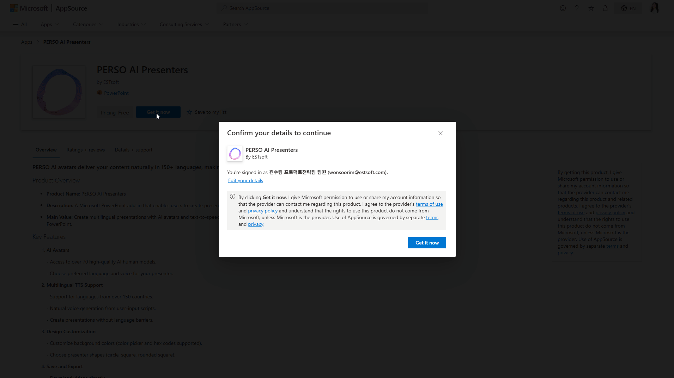Viewport: 674px width, 378px height.
Task: Click the page's Get it now button
Action: click(x=158, y=112)
